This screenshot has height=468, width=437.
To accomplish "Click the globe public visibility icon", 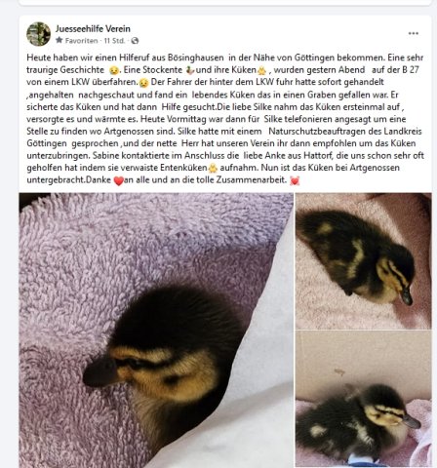I will (135, 41).
